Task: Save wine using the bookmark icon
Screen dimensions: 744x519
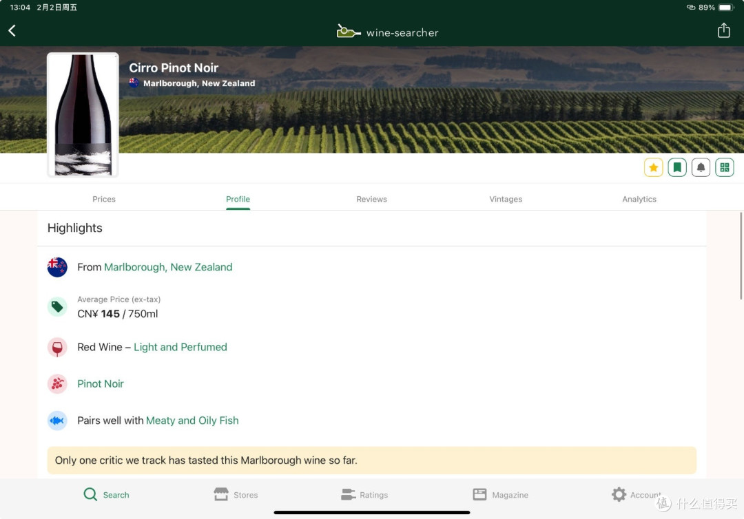Action: [x=677, y=167]
